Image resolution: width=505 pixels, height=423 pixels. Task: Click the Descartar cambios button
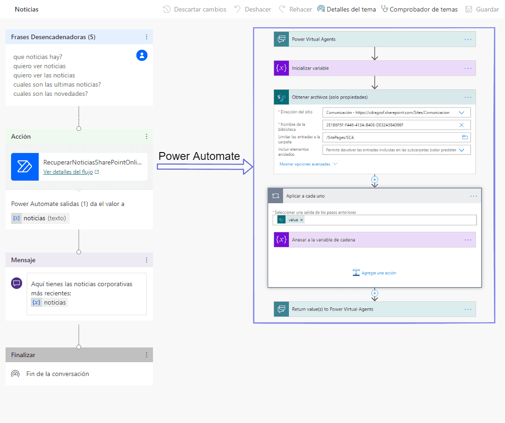click(x=194, y=9)
